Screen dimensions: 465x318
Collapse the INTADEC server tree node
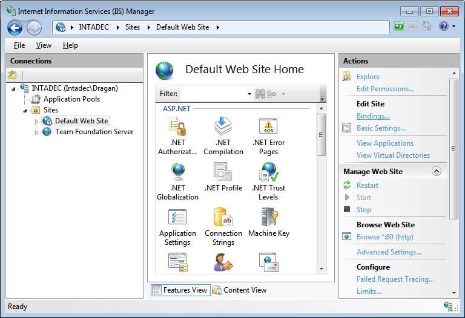(13, 88)
